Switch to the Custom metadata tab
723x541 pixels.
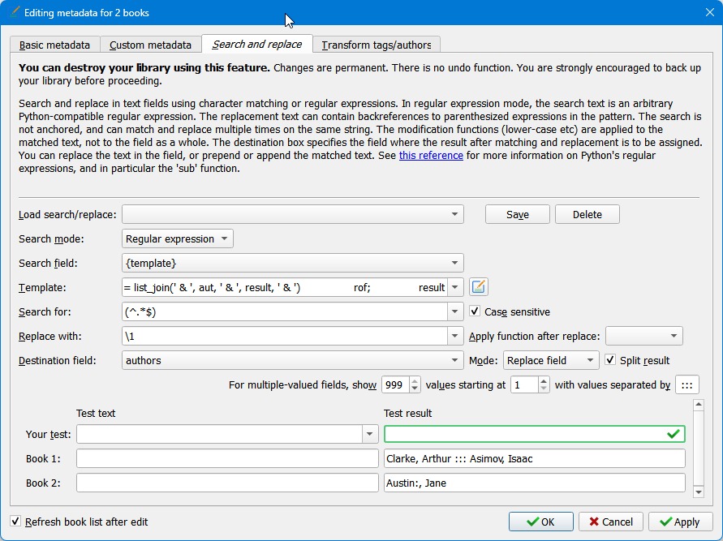[x=150, y=45]
